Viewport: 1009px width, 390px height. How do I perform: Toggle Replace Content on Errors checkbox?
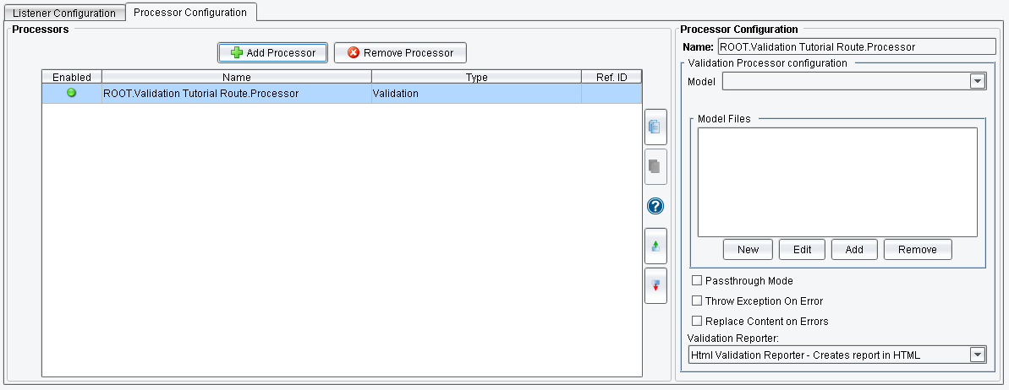(x=697, y=322)
